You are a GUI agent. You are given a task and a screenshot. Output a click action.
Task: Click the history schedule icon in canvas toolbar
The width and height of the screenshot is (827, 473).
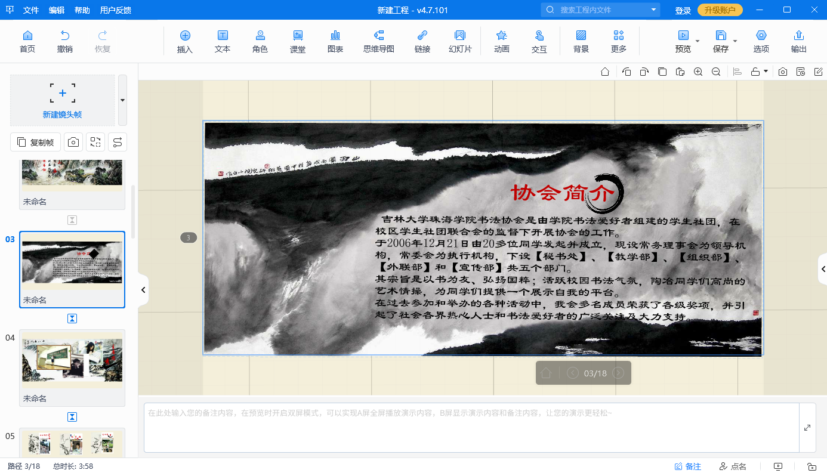coord(801,72)
